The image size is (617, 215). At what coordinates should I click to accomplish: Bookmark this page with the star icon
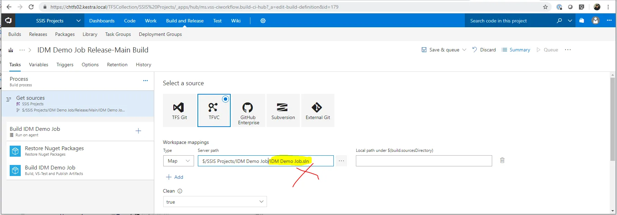[x=545, y=7]
